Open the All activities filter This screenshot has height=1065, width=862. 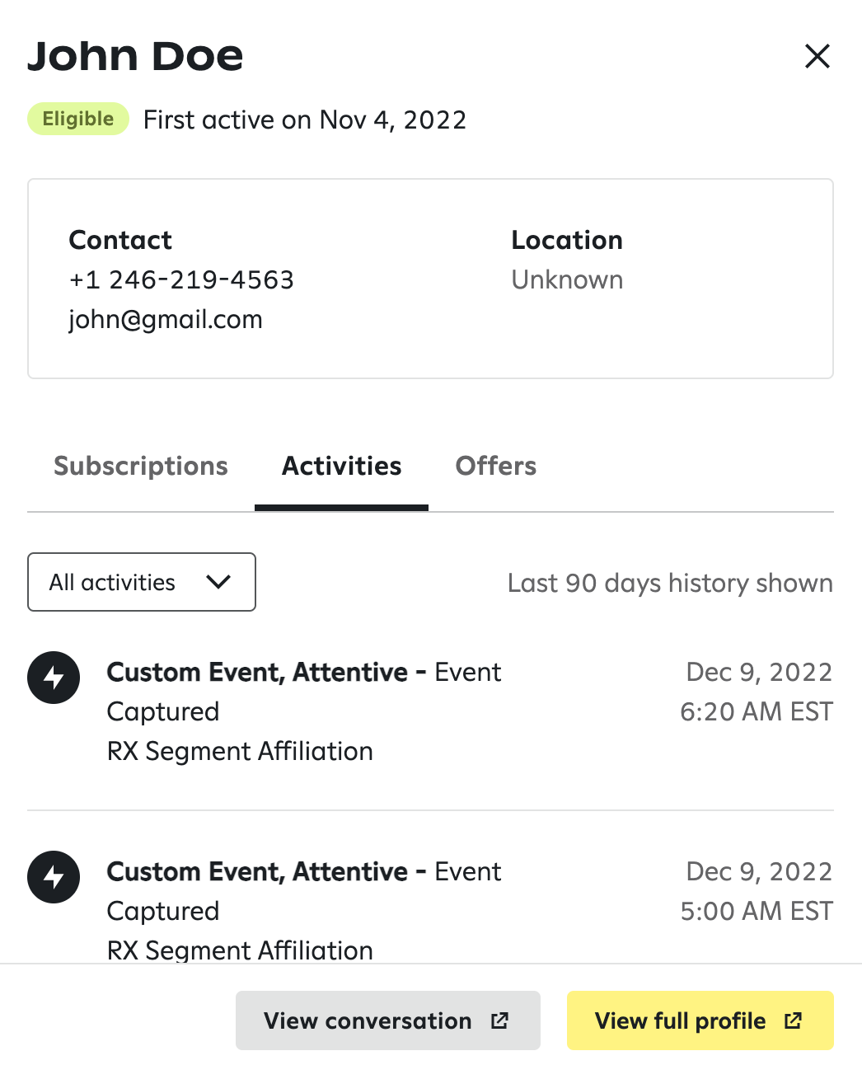[112, 582]
